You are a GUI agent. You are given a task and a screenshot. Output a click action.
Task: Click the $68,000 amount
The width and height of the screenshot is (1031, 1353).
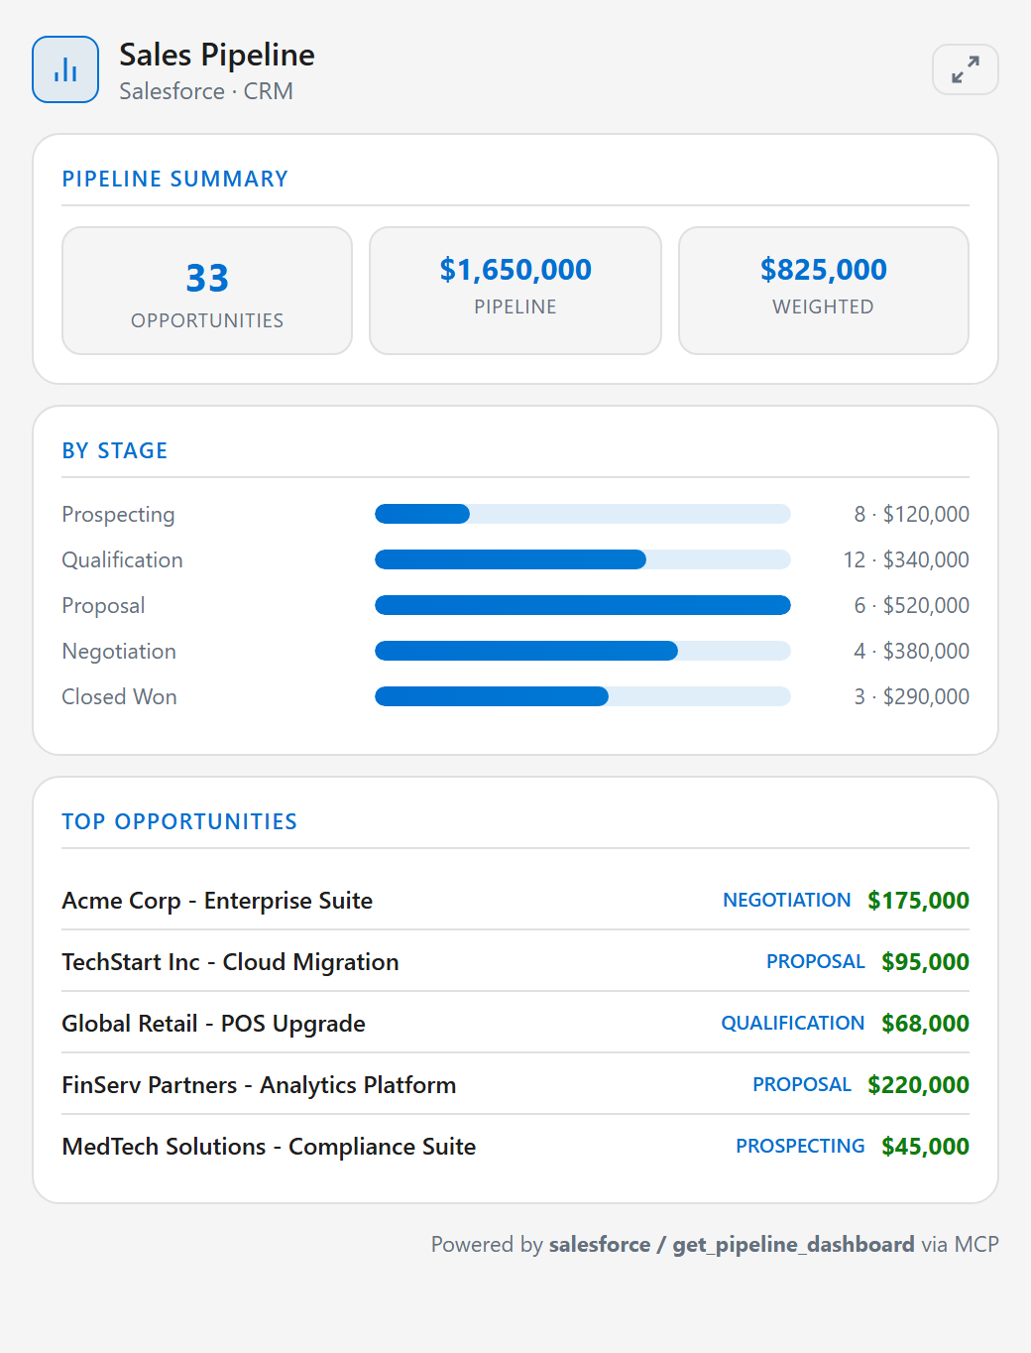(x=925, y=1024)
